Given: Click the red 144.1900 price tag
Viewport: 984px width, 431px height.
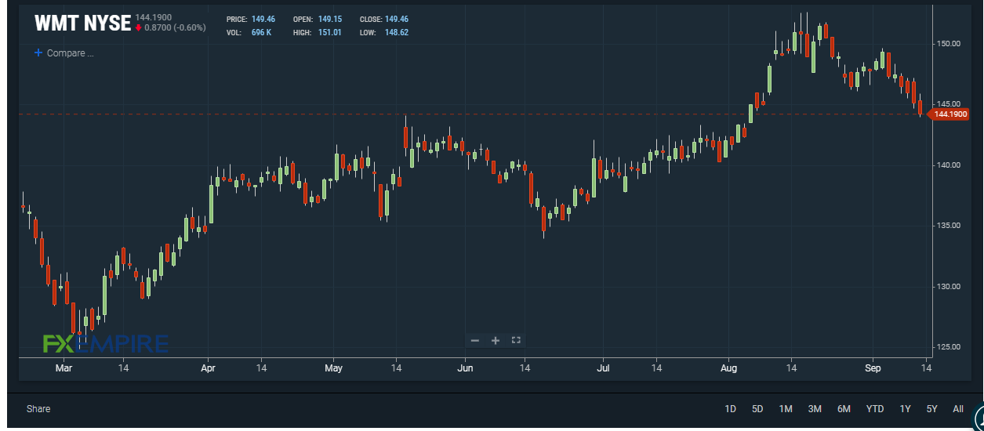Looking at the screenshot, I should (x=950, y=114).
